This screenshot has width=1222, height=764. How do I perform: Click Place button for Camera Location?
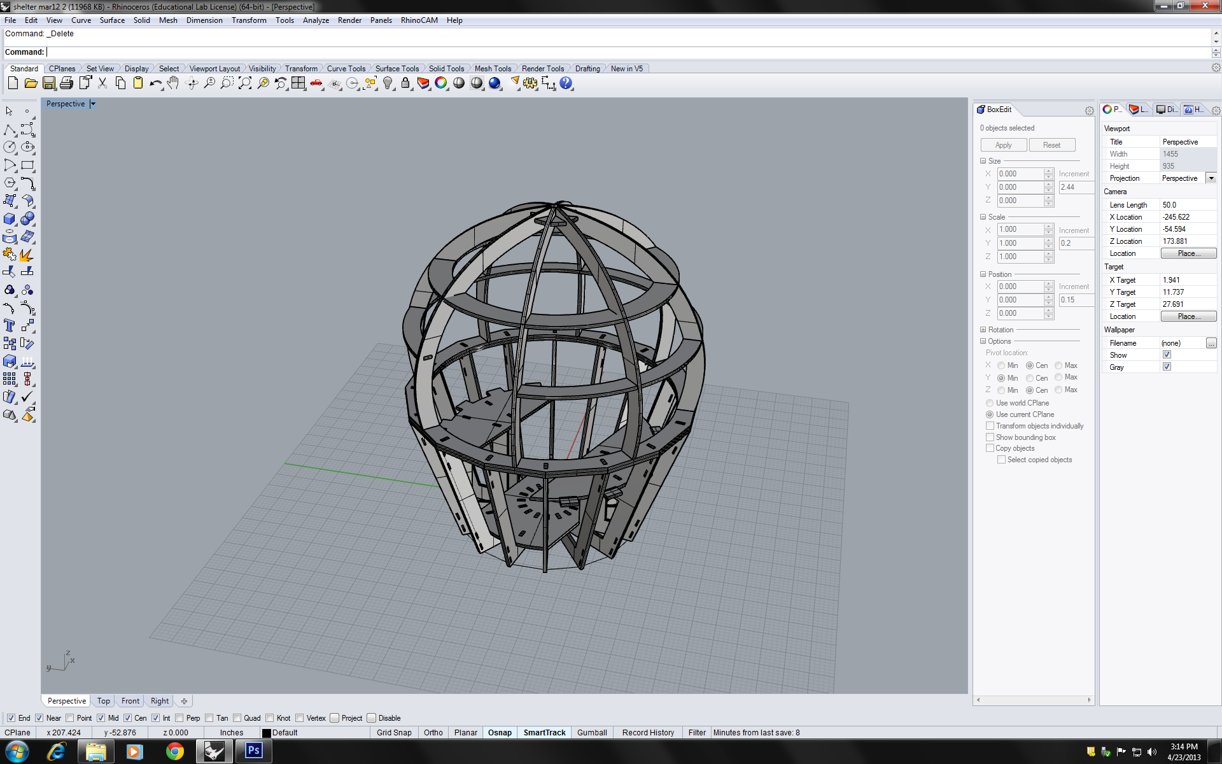(x=1188, y=253)
